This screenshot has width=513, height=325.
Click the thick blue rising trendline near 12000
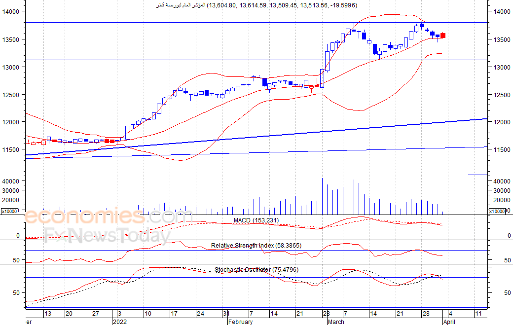click(256, 136)
